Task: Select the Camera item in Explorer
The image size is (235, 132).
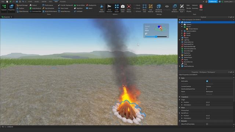Action: pyautogui.click(x=188, y=25)
